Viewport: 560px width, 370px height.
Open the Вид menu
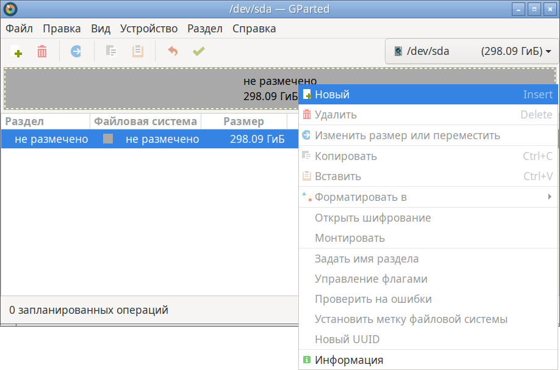[x=101, y=29]
